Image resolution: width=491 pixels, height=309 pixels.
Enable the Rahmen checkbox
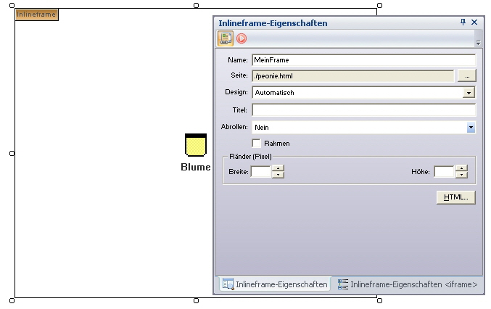(x=256, y=144)
